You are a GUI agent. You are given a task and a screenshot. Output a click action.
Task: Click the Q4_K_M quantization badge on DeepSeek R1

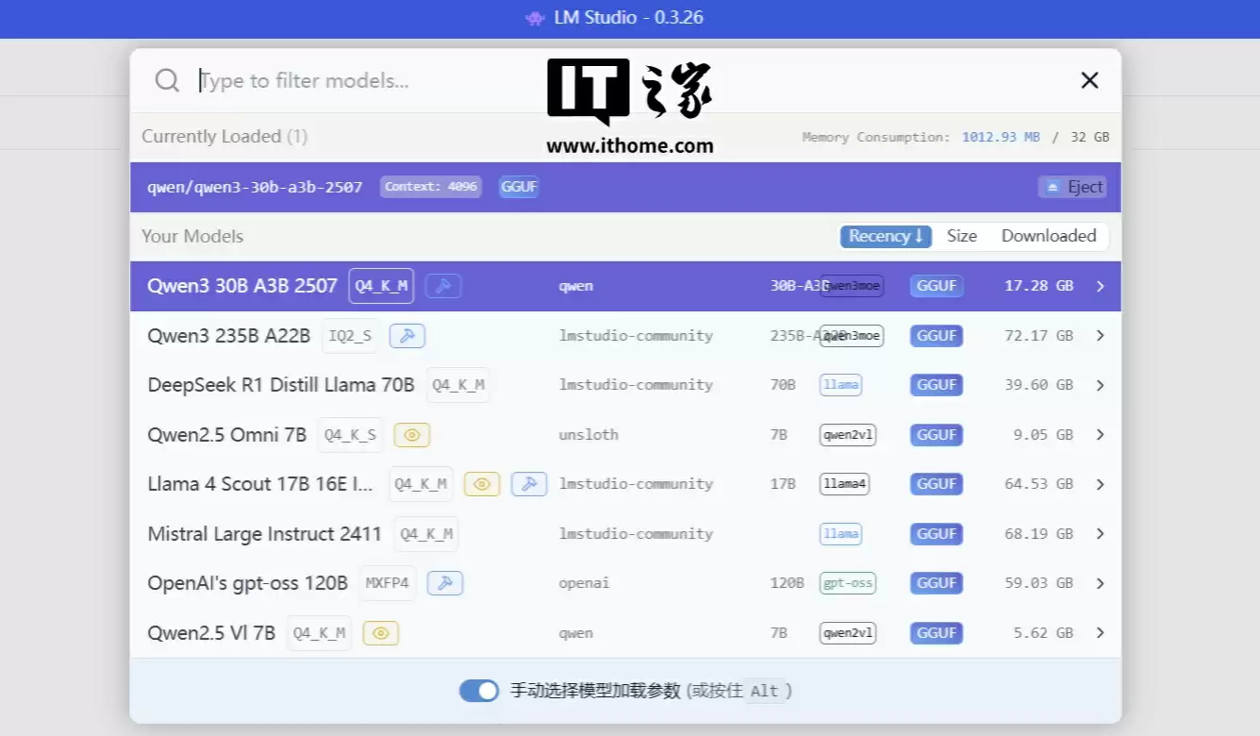458,384
